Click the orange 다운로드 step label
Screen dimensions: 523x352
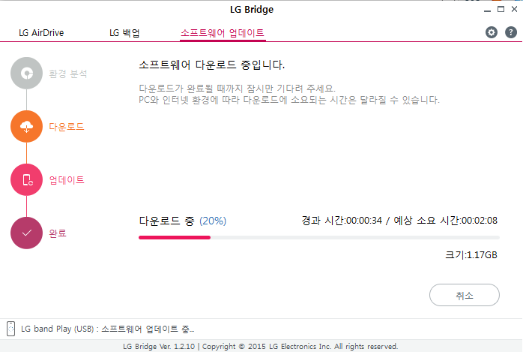(67, 127)
